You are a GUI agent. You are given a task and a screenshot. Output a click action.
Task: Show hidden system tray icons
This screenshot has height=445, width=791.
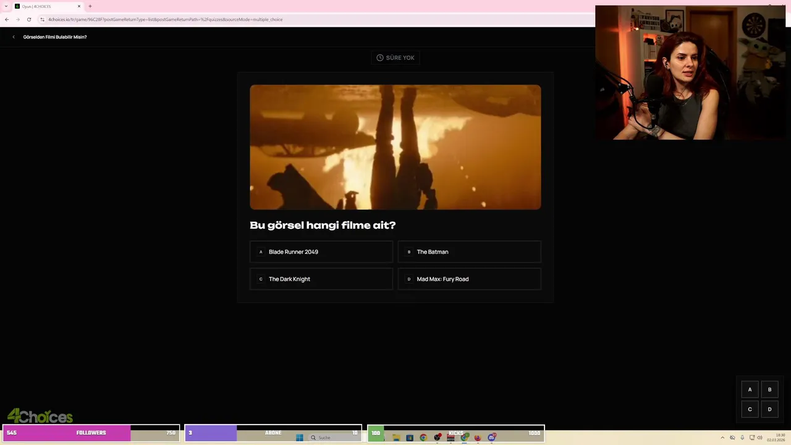click(722, 438)
